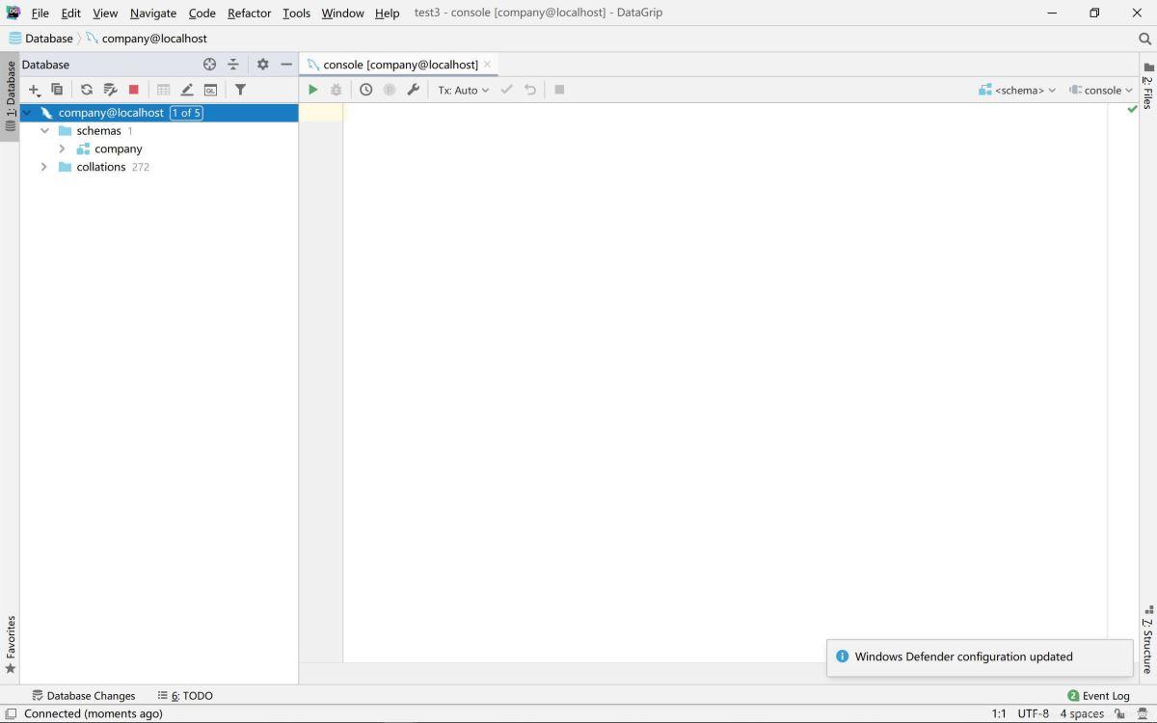Click the Jump to Query Console icon
The height and width of the screenshot is (723, 1157).
210,90
